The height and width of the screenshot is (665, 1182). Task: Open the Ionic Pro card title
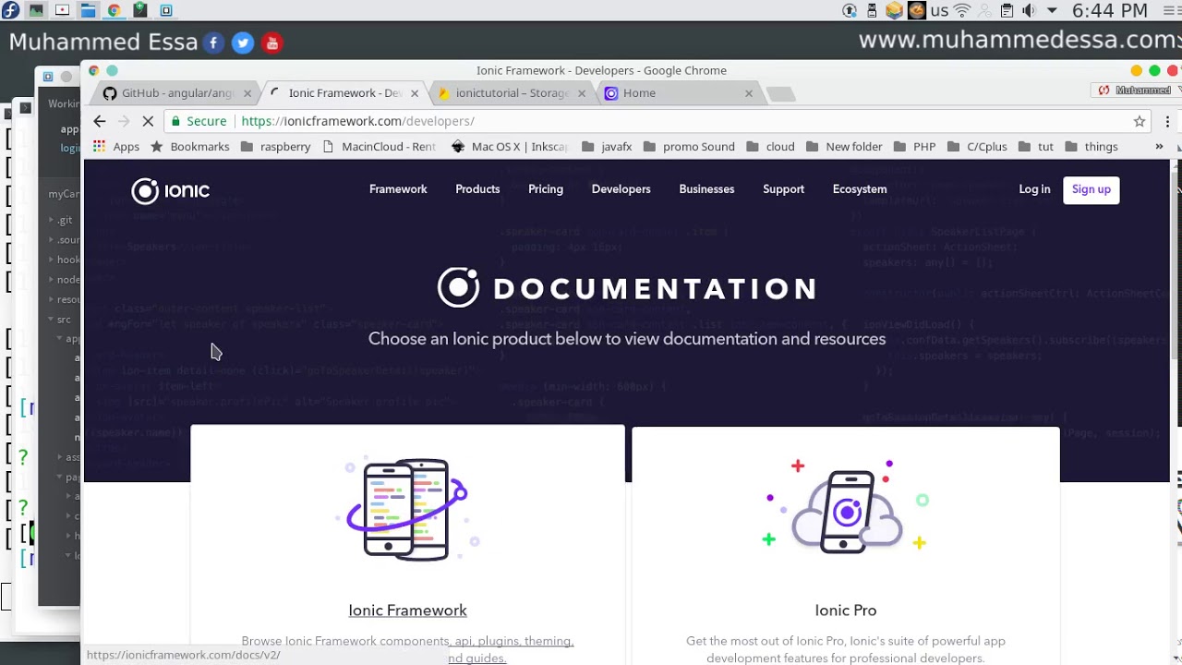click(x=846, y=611)
